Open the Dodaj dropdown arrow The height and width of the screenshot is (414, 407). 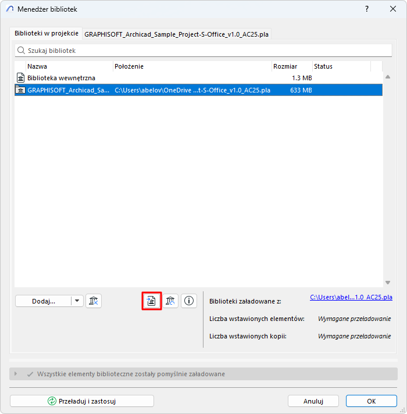click(x=77, y=301)
